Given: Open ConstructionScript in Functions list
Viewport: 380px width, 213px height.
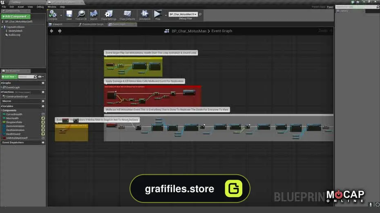Looking at the screenshot, I should (15, 97).
